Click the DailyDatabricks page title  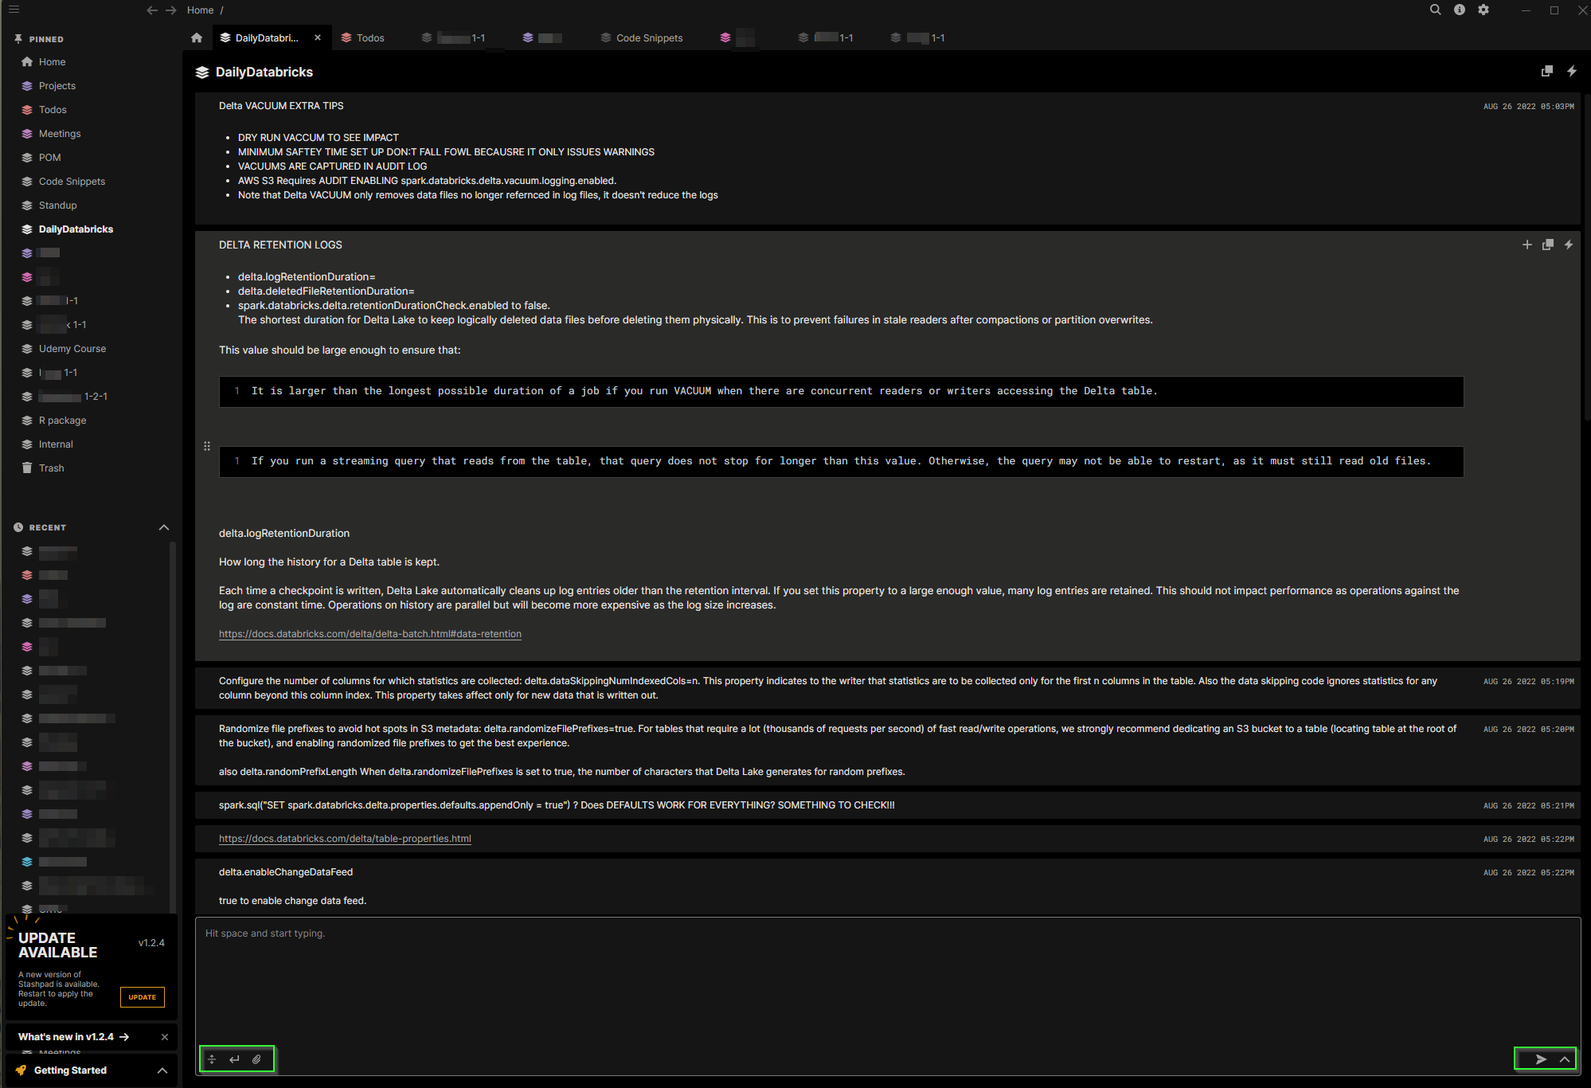tap(264, 72)
